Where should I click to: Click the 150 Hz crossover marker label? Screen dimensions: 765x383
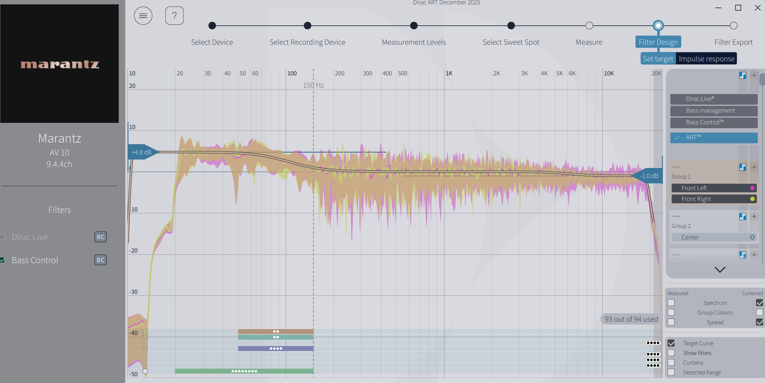[313, 85]
